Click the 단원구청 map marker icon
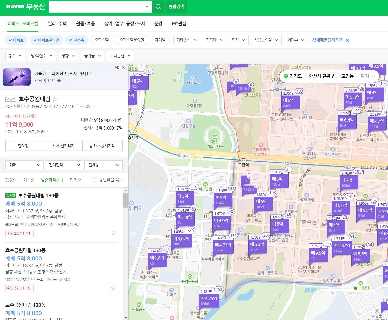The image size is (388, 320). coord(188,121)
